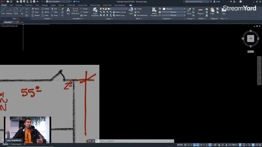Open the Annotate ribbon tab

[x=19, y=5]
